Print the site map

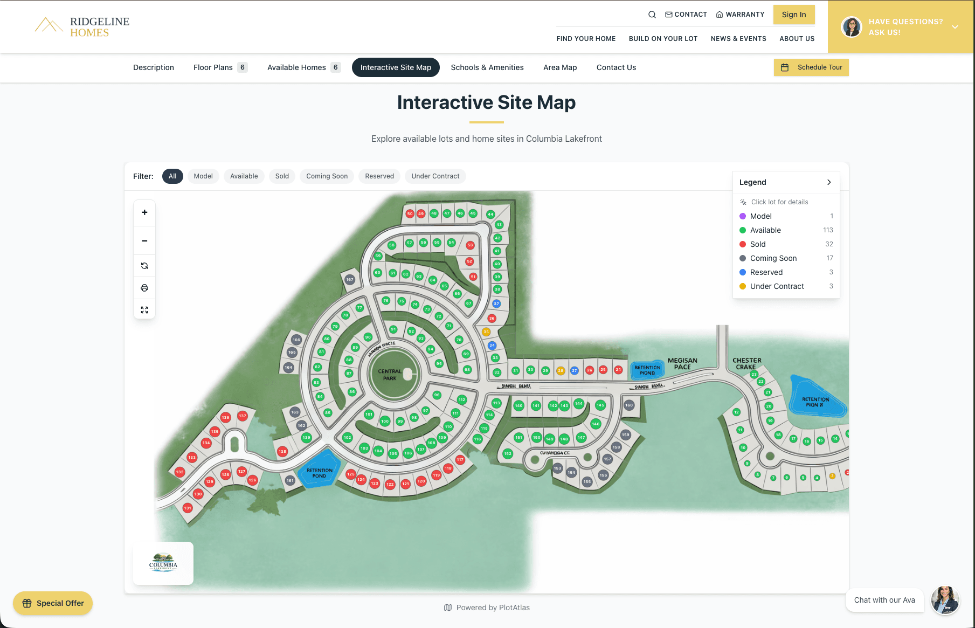(144, 287)
